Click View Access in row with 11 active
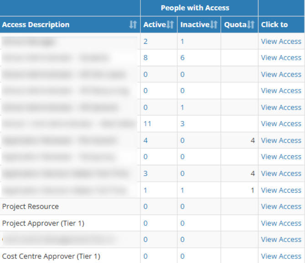The image size is (305, 263). 281,124
